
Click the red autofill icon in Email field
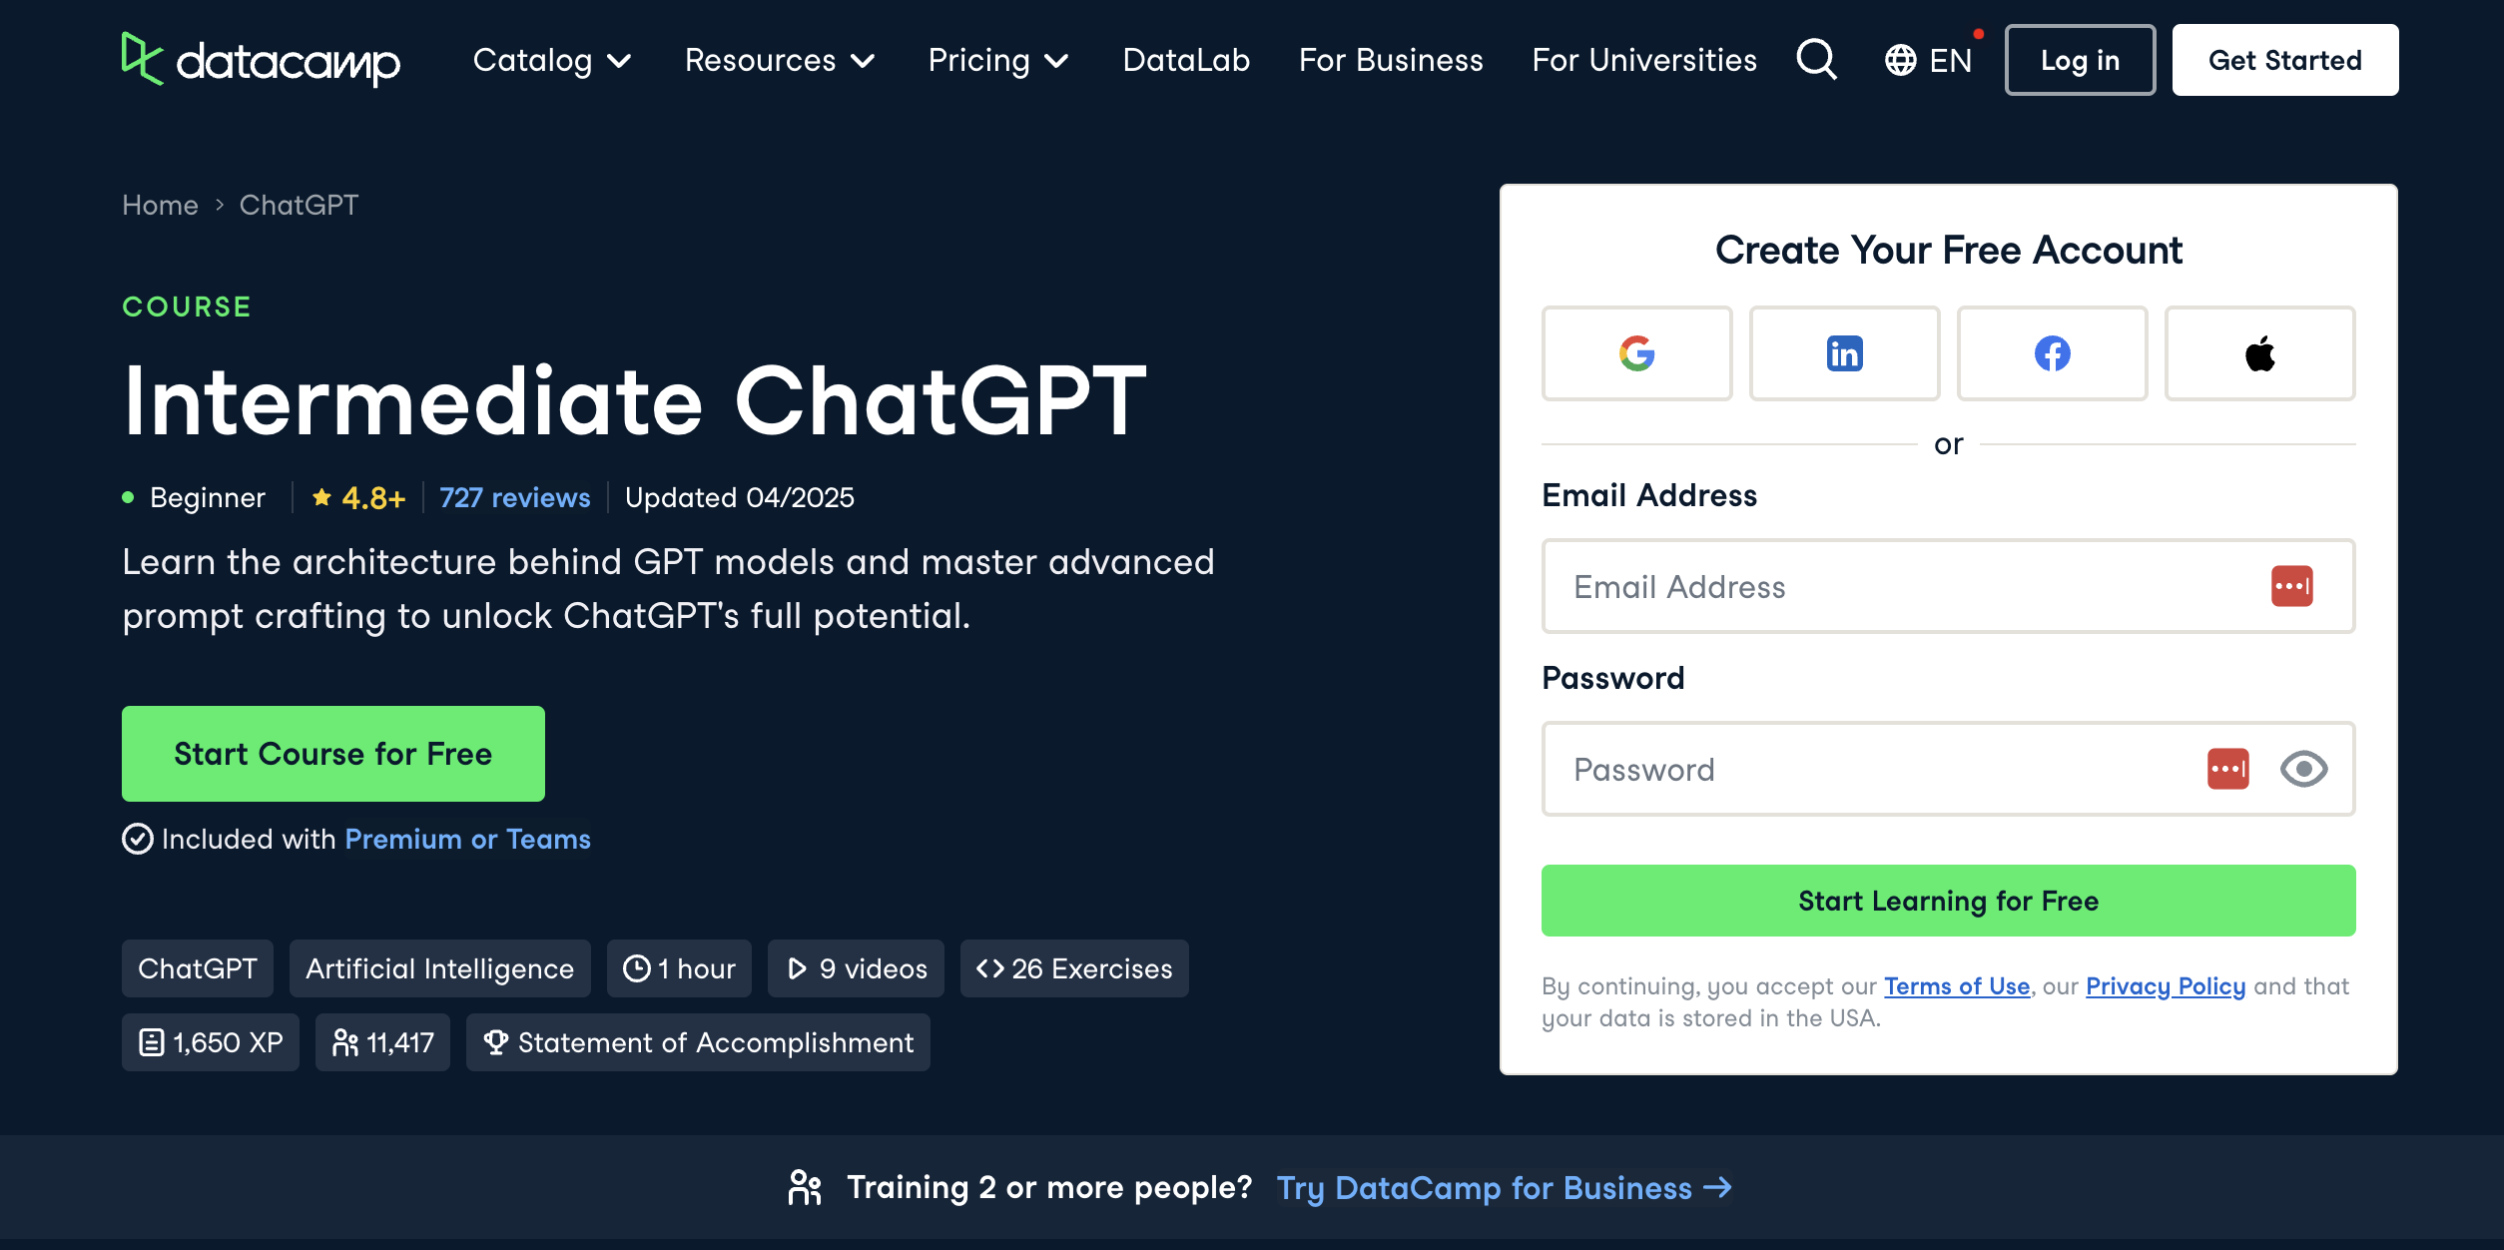tap(2293, 586)
